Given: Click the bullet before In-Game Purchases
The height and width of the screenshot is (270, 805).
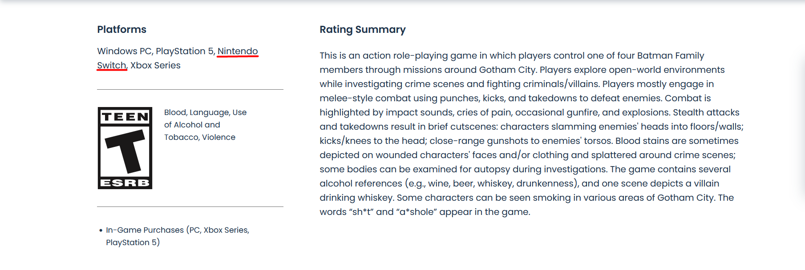Looking at the screenshot, I should coord(101,230).
